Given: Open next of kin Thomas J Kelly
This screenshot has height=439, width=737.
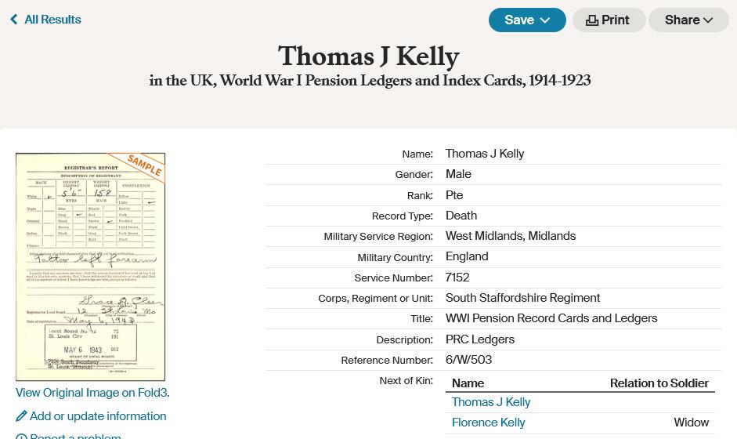Looking at the screenshot, I should tap(491, 402).
